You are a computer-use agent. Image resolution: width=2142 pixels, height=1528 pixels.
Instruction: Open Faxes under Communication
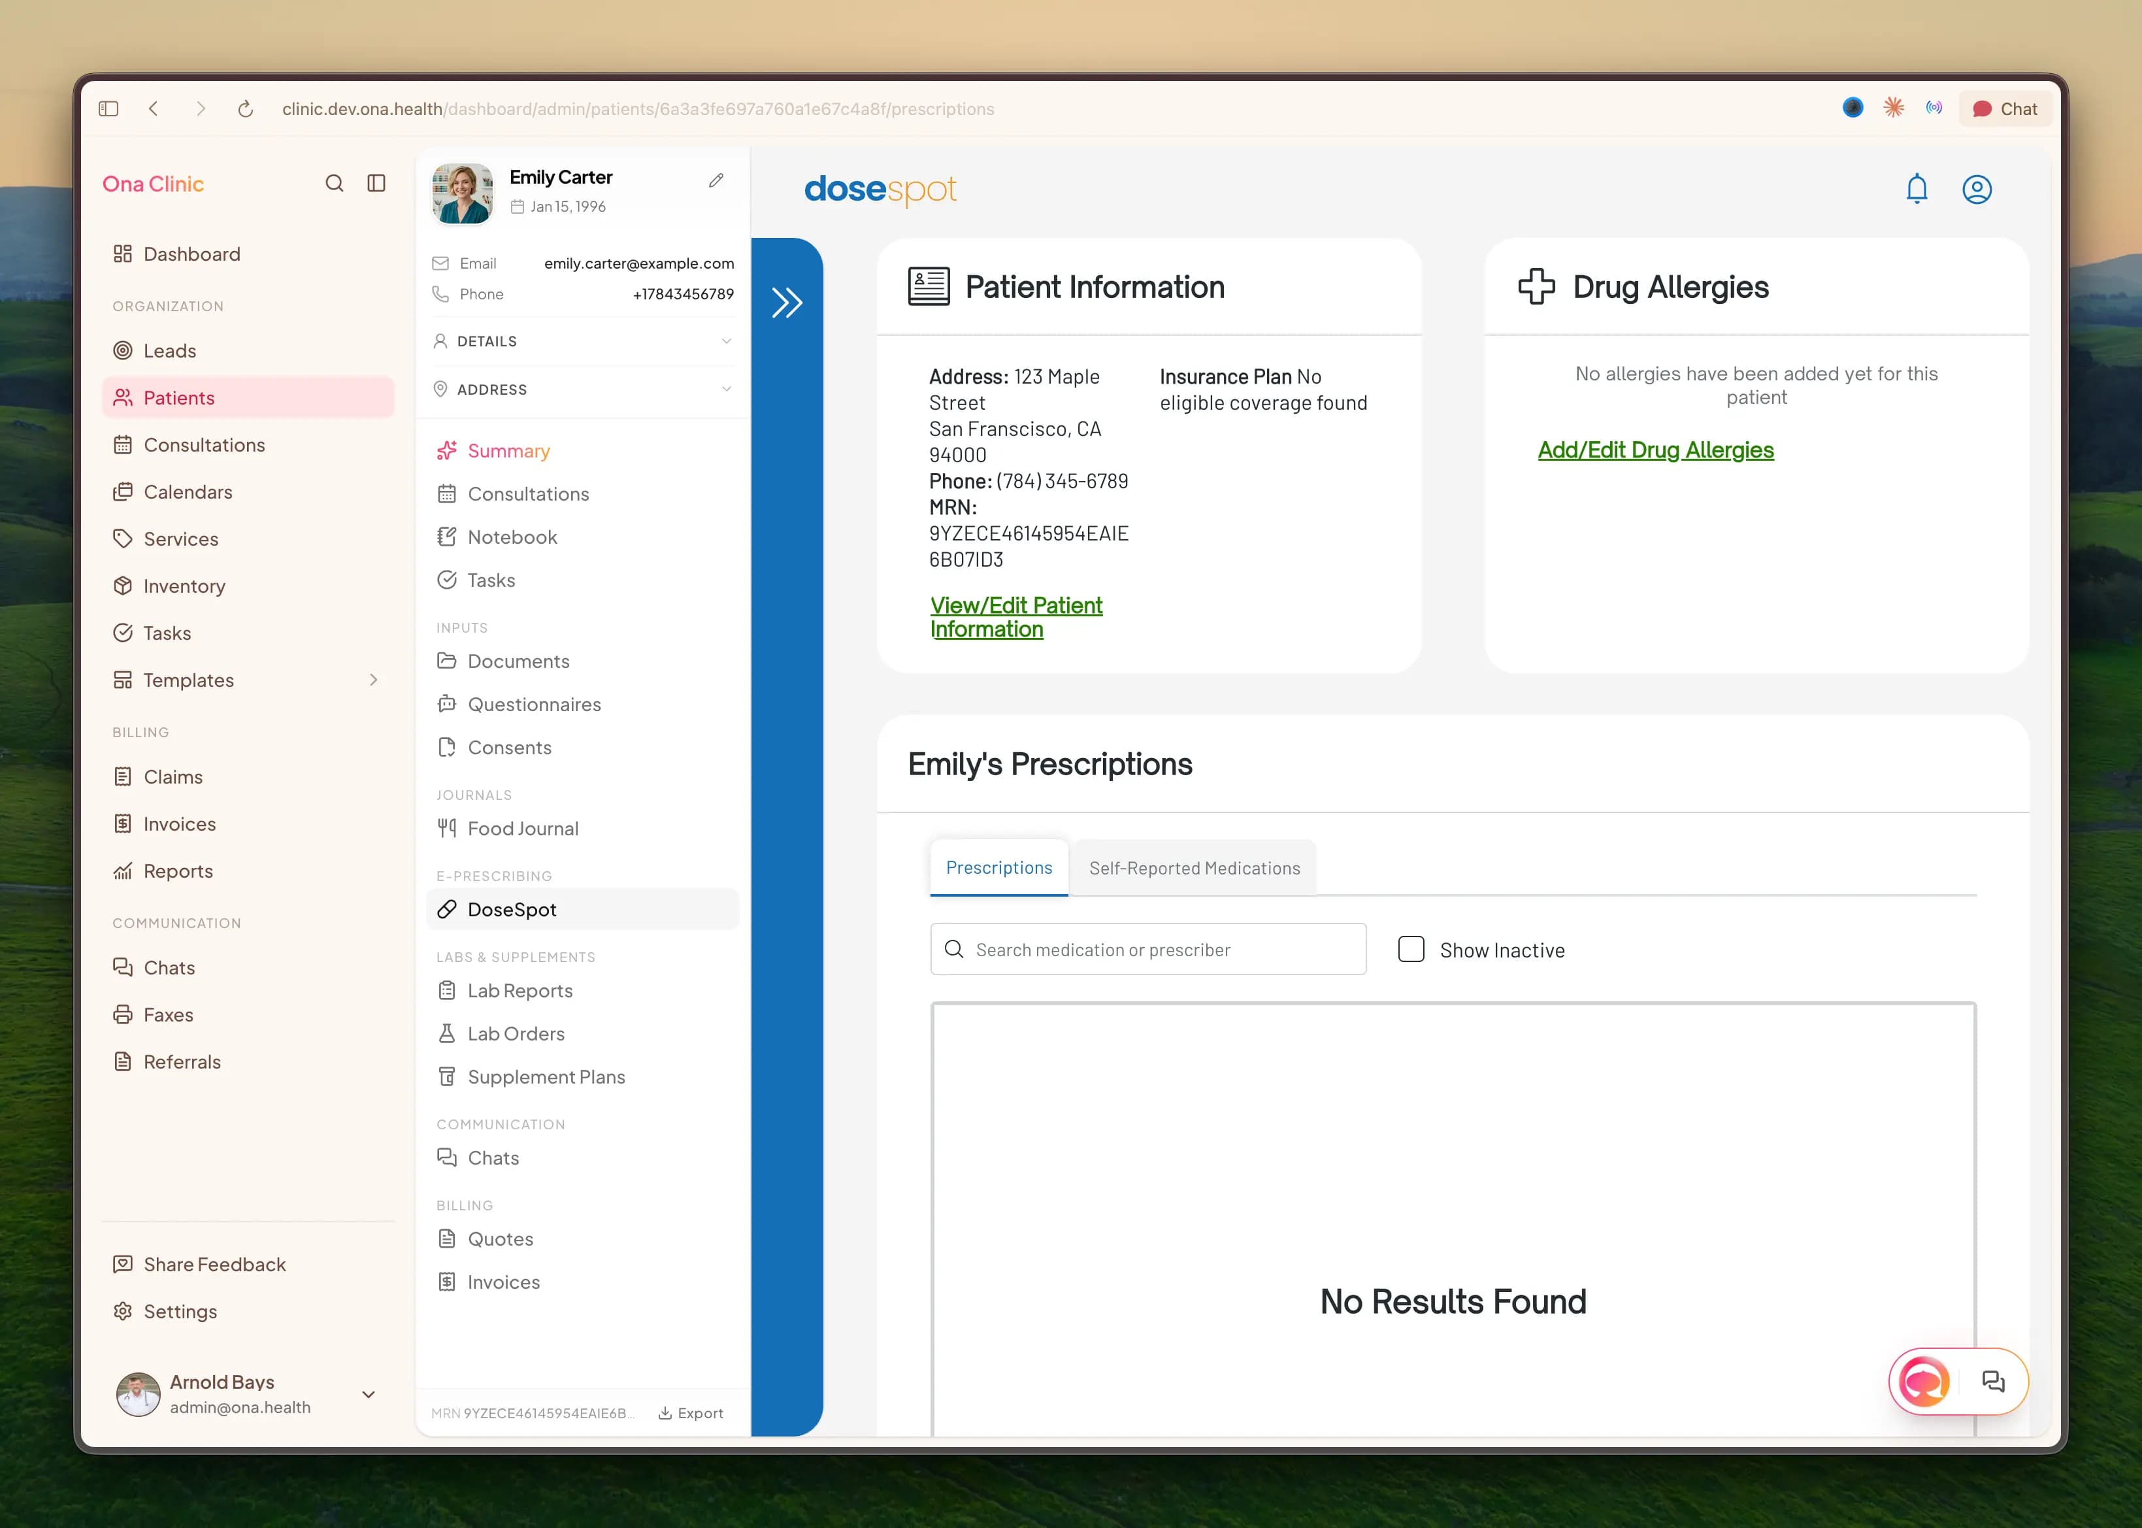pyautogui.click(x=248, y=1015)
